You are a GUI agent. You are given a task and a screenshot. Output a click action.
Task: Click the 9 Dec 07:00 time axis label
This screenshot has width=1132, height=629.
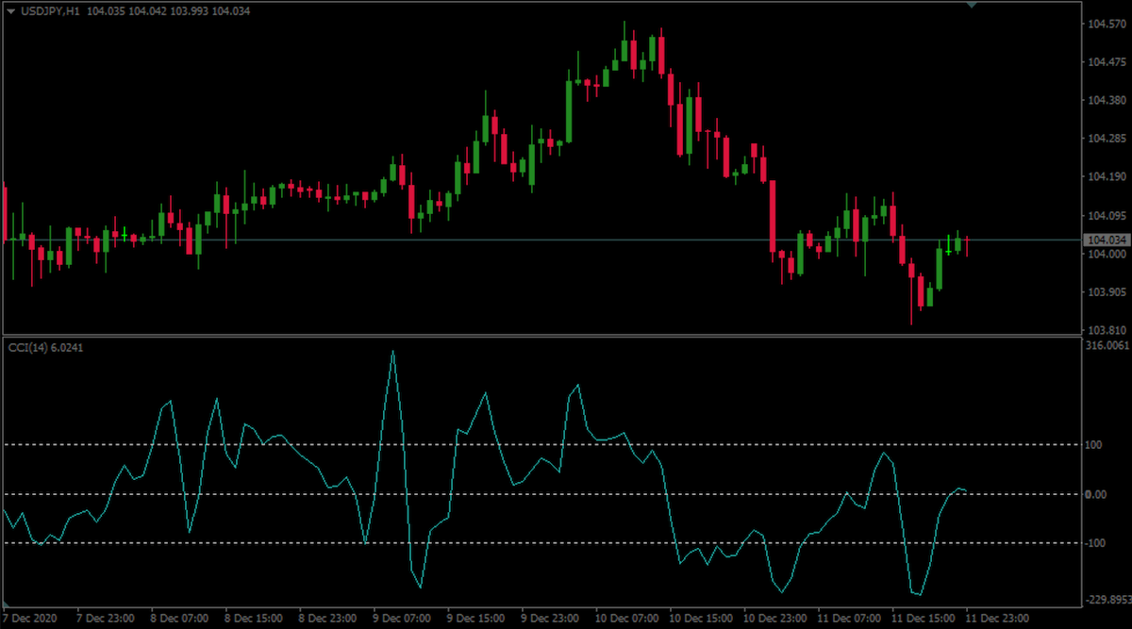click(x=404, y=619)
